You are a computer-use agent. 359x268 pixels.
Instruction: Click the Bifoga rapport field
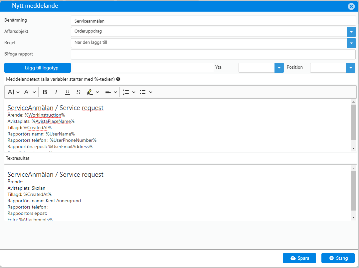213,54
